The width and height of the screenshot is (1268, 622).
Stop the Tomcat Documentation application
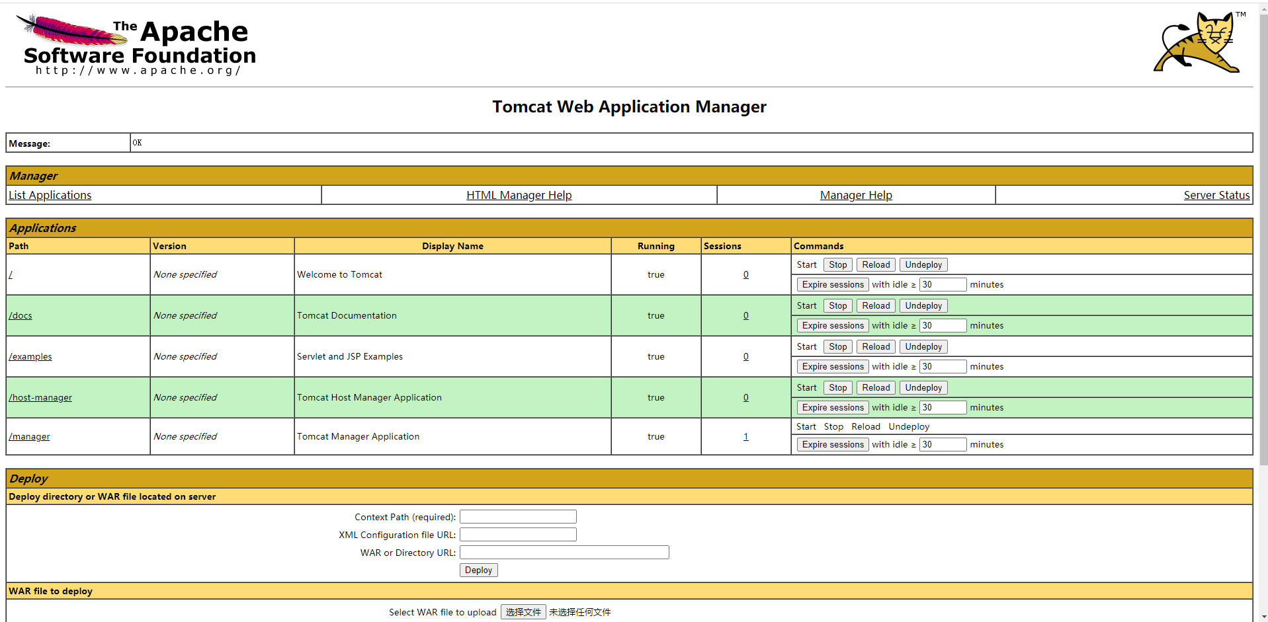click(x=838, y=305)
